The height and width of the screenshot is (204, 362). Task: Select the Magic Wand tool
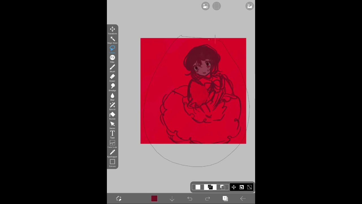point(112,40)
